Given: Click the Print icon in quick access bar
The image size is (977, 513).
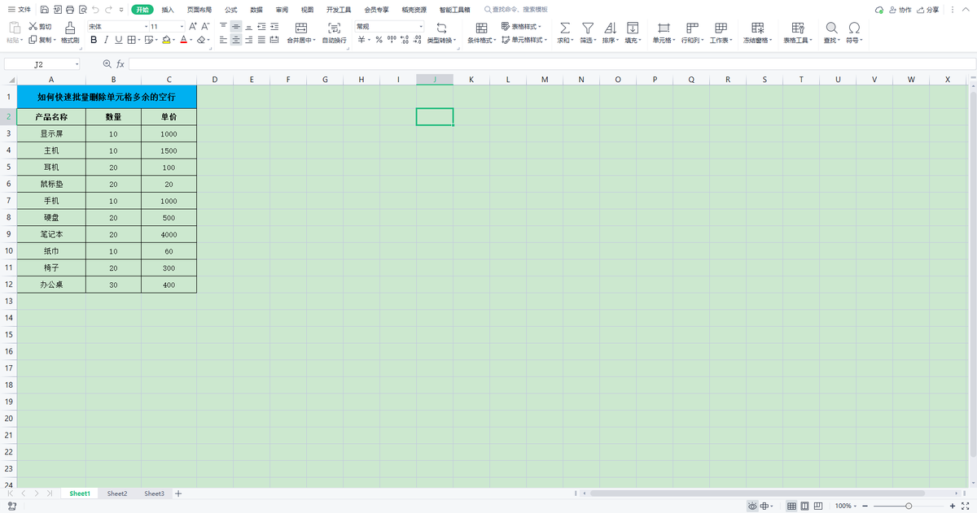Looking at the screenshot, I should point(68,10).
